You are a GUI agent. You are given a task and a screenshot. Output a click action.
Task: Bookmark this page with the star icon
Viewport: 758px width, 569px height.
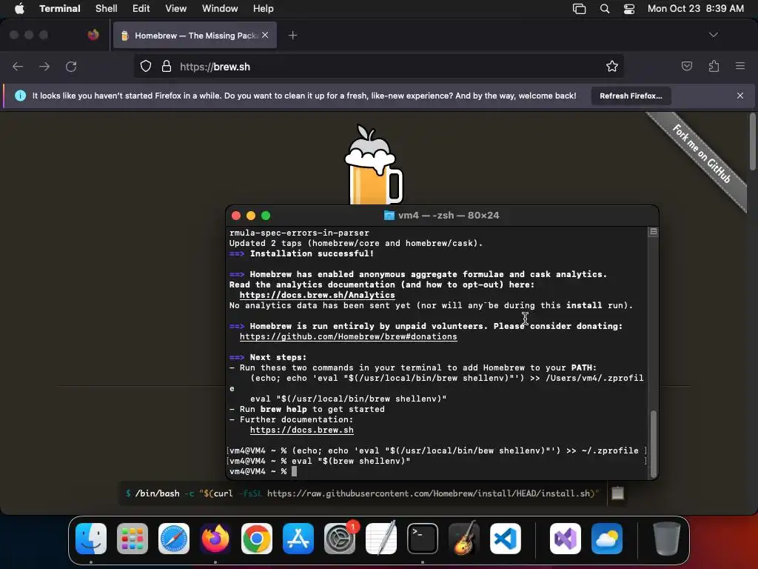pos(612,66)
